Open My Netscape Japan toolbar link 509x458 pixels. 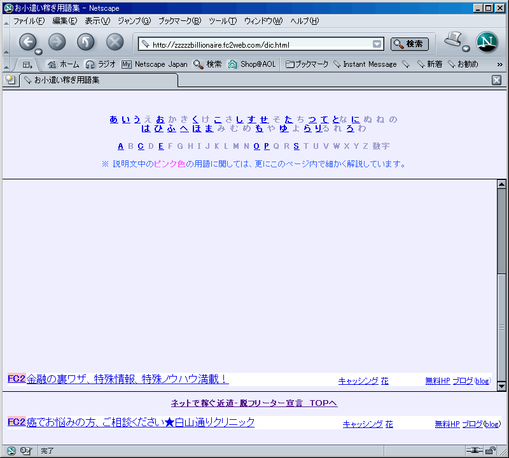pyautogui.click(x=154, y=64)
